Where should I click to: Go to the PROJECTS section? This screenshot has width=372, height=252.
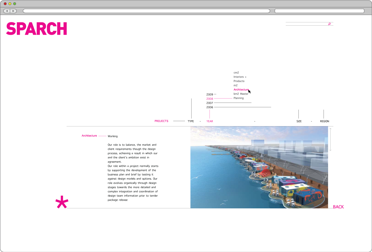click(x=161, y=121)
